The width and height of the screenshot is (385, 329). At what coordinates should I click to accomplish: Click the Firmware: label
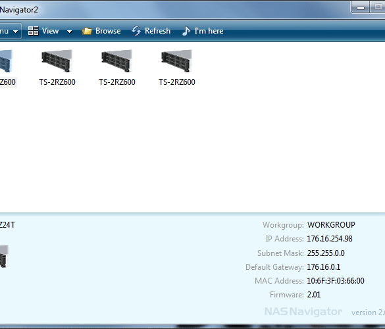click(x=287, y=295)
